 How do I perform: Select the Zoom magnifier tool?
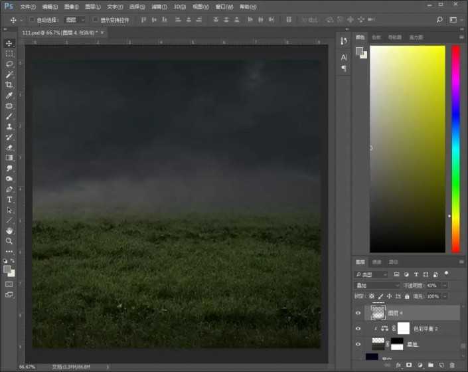pos(9,241)
